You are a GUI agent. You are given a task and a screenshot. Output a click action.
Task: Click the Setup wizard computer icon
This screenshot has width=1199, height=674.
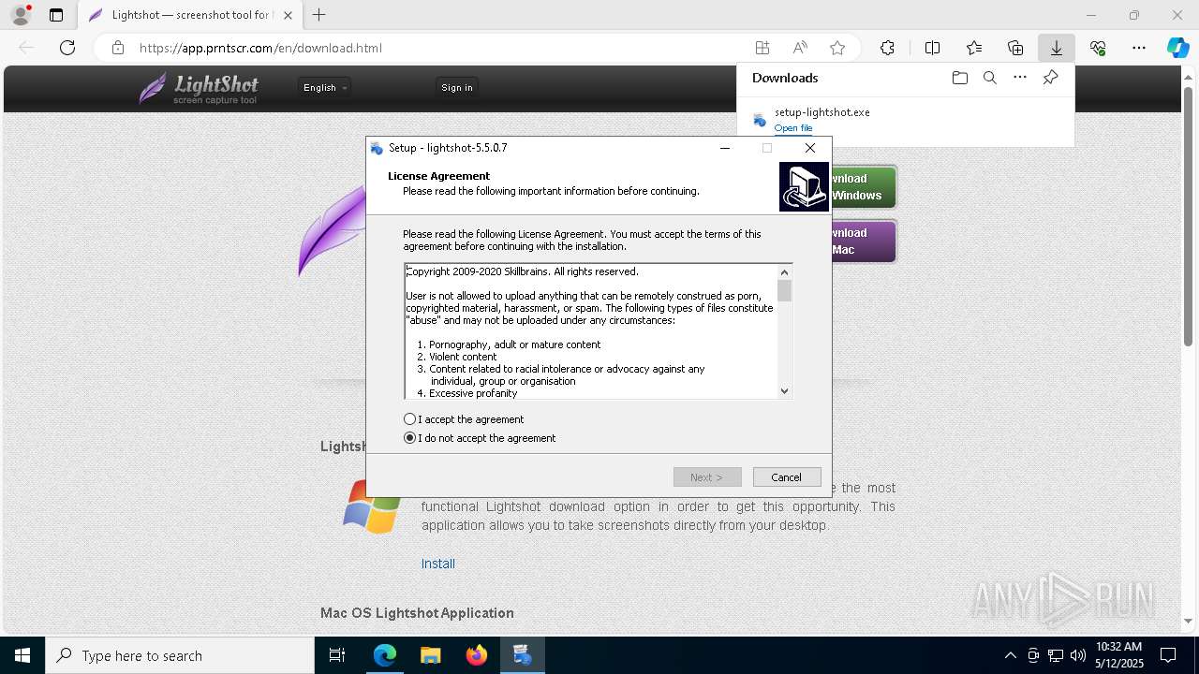804,187
